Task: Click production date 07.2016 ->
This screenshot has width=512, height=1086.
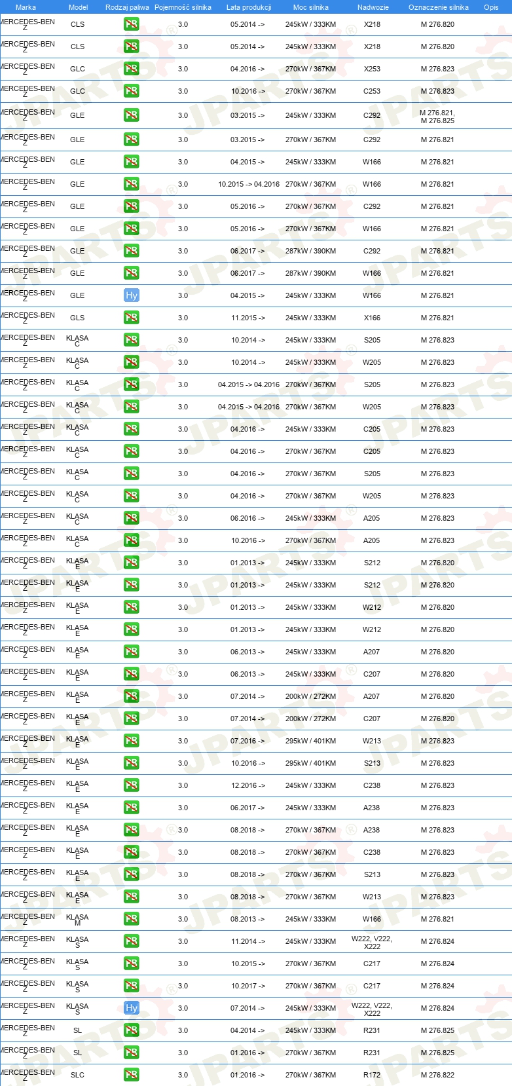Action: [x=247, y=741]
